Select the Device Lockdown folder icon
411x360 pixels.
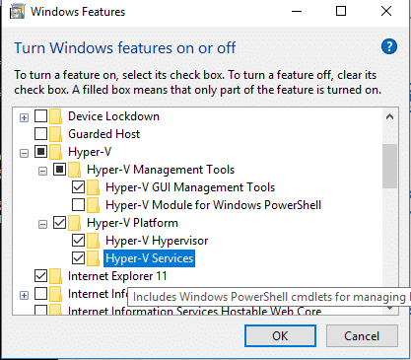(x=55, y=116)
